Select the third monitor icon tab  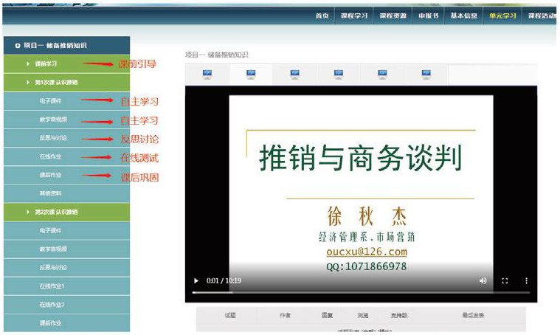[x=294, y=74]
